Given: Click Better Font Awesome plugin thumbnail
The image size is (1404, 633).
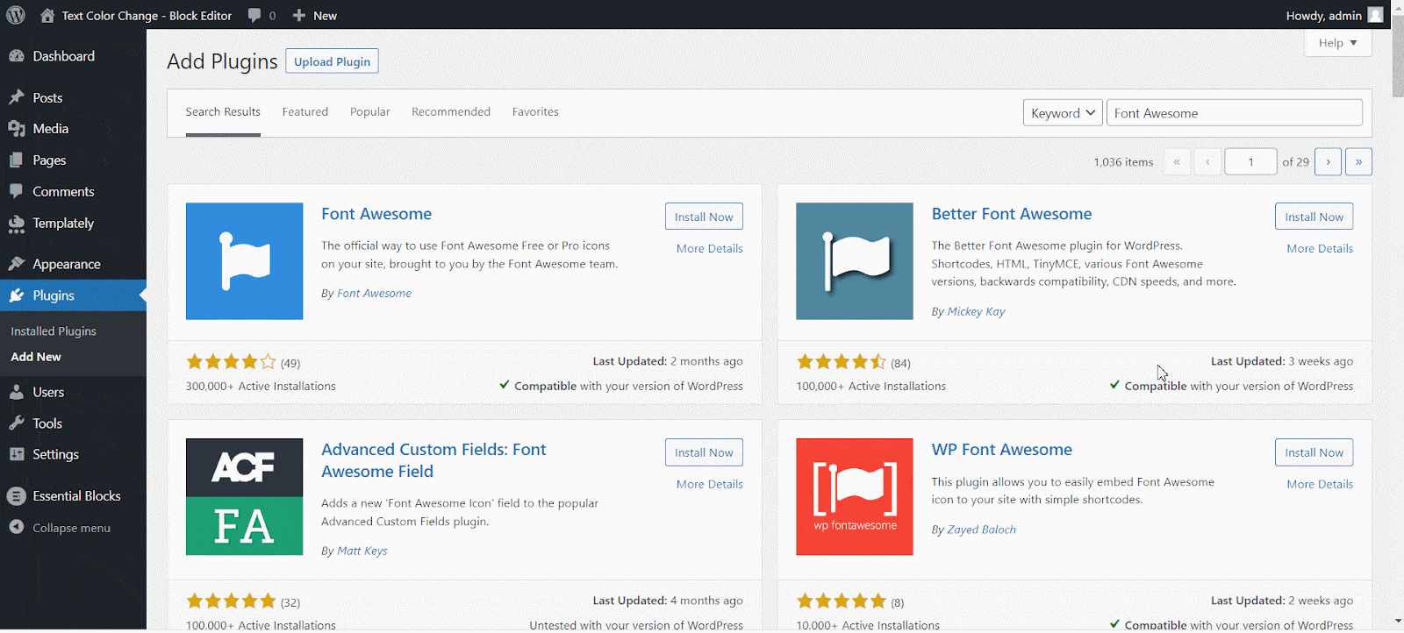Looking at the screenshot, I should coord(854,261).
